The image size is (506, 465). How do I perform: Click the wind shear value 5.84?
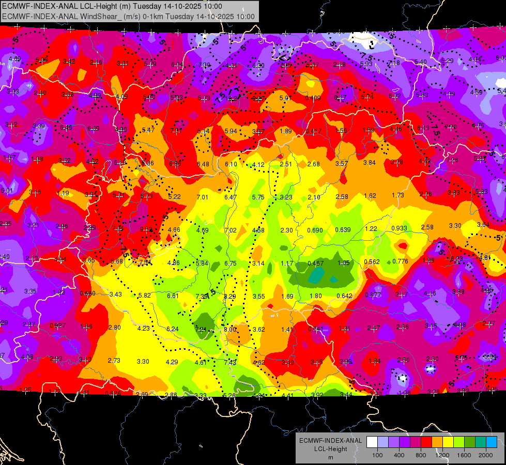pos(202,263)
